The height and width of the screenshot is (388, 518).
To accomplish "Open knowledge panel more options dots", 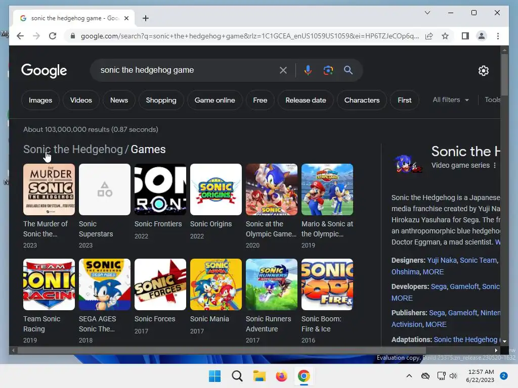I will tap(495, 165).
